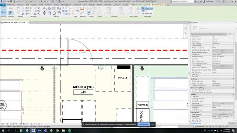
Task: Open Revit from Windows taskbar
Action: point(33,130)
